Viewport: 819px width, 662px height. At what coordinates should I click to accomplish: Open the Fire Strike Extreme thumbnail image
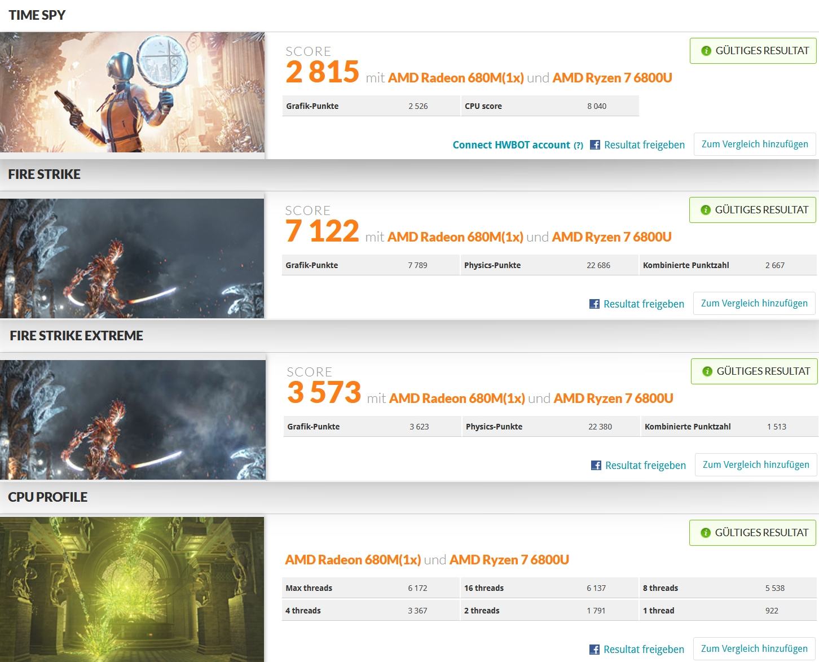pos(133,420)
